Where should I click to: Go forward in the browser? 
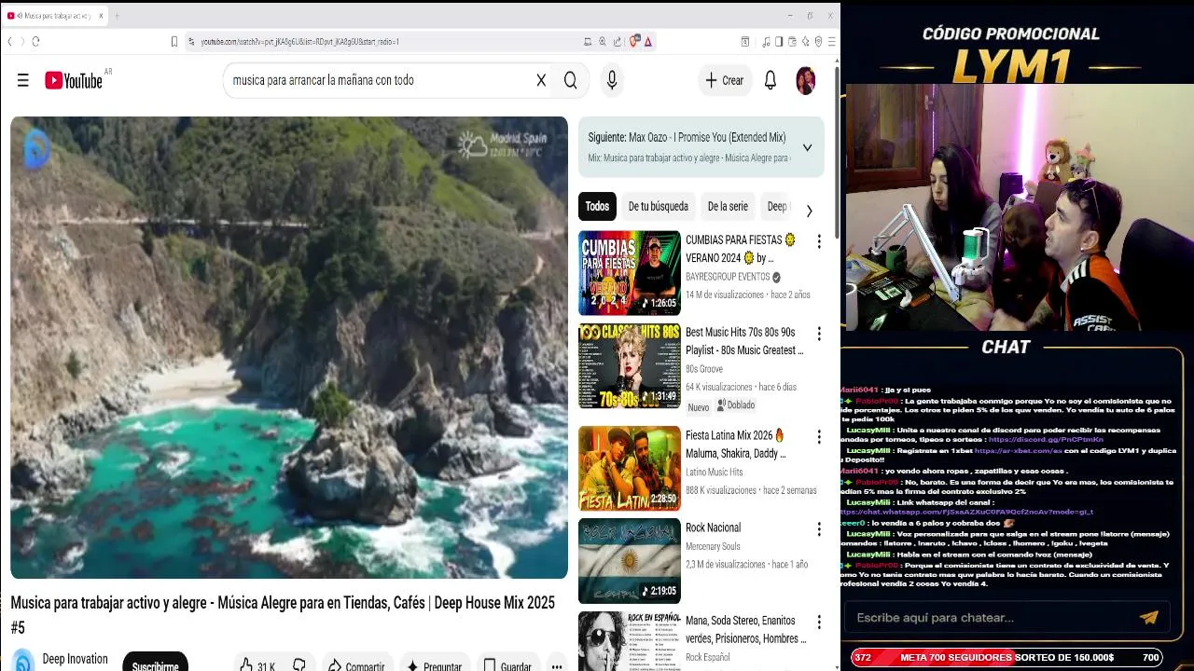[21, 41]
